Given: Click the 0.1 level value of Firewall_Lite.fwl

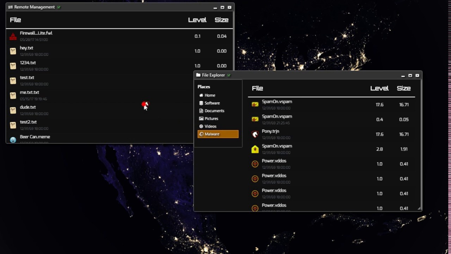Looking at the screenshot, I should [197, 36].
